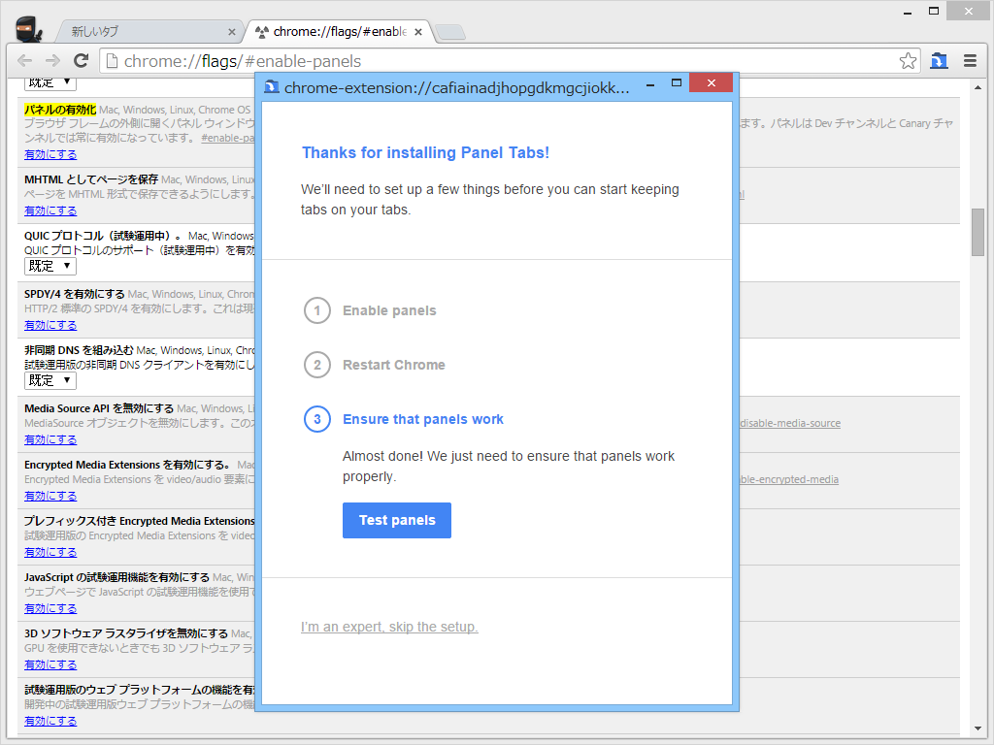Click the highlighted パネルの有効化 heading

60,110
